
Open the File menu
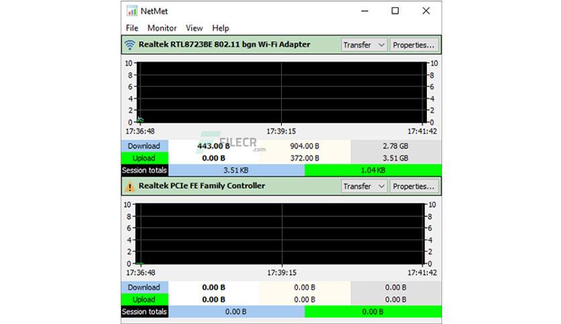132,28
